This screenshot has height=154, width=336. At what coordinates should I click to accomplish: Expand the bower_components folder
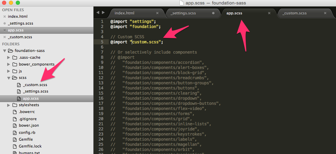pos(9,65)
